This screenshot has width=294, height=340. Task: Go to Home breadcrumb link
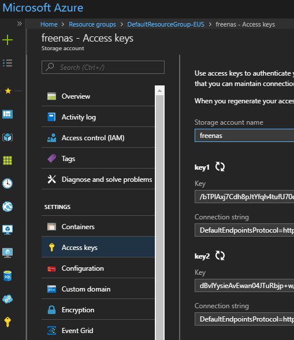tap(49, 24)
